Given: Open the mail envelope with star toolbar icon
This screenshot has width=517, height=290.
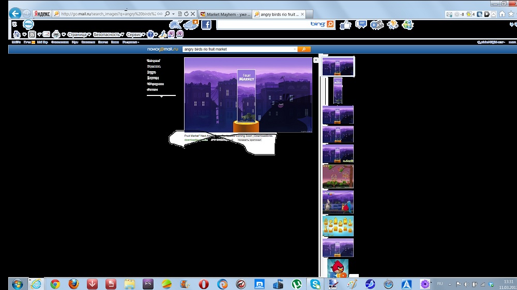Looking at the screenshot, I should coord(191,24).
